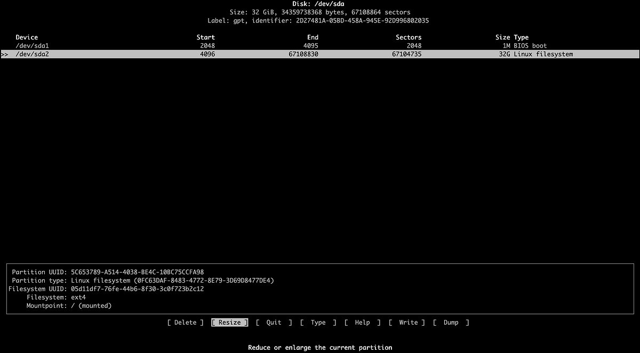Select the Type action to change partition type

[x=318, y=322]
